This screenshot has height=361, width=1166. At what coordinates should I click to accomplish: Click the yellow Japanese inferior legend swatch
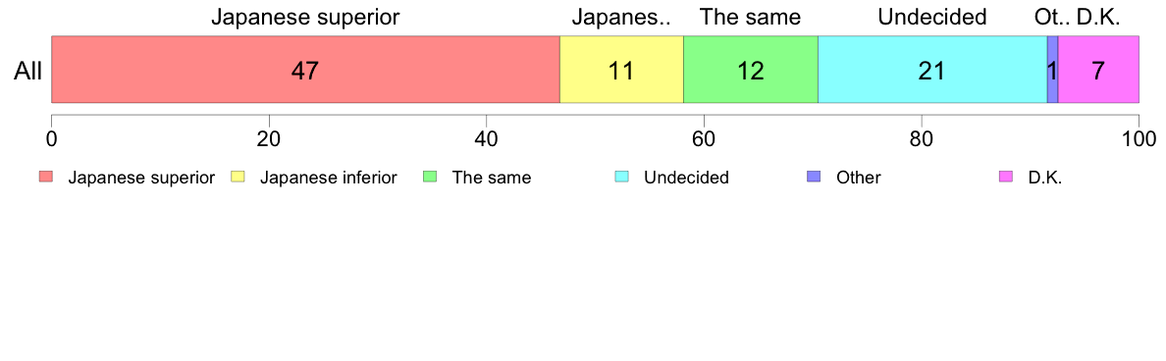(x=238, y=178)
